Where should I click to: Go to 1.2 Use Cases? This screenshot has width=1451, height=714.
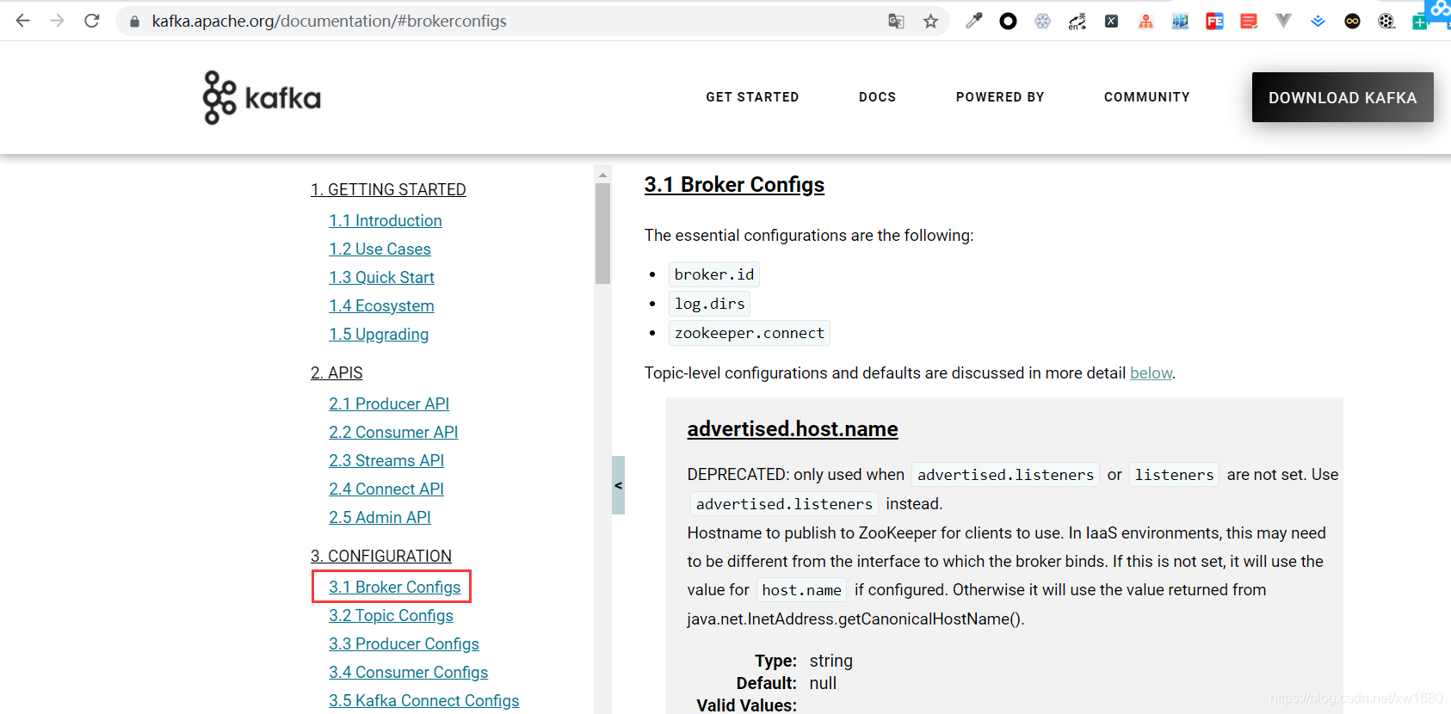point(380,249)
